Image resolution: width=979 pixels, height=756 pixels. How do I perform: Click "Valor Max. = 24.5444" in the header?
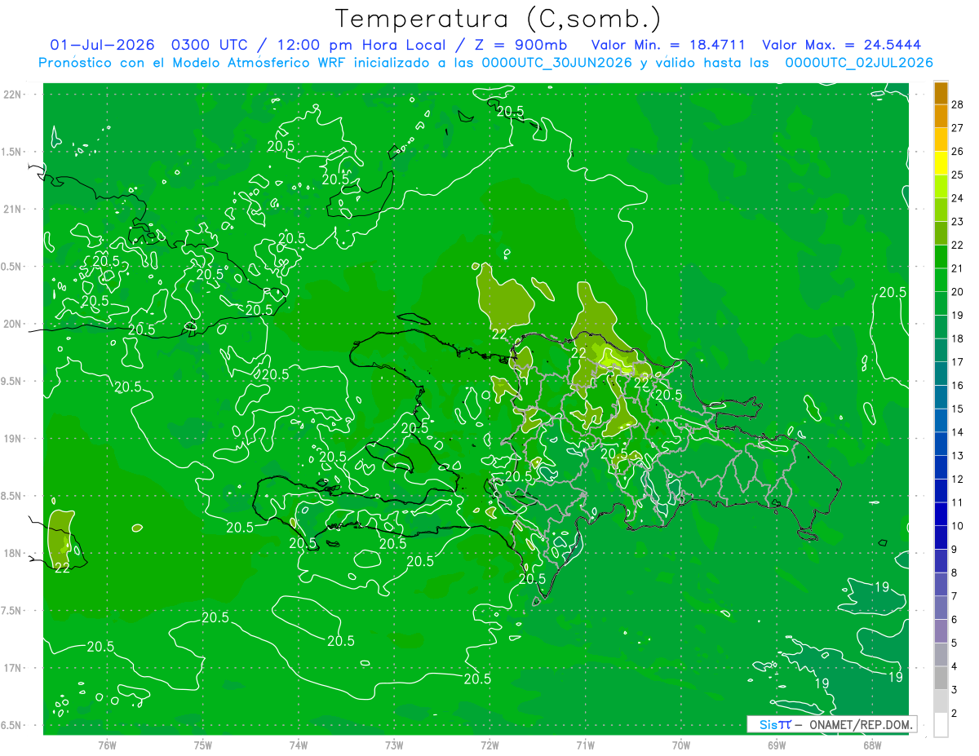842,45
